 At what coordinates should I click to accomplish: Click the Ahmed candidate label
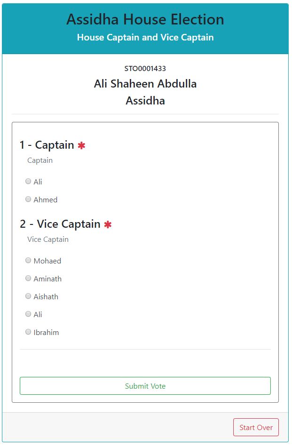tap(46, 200)
